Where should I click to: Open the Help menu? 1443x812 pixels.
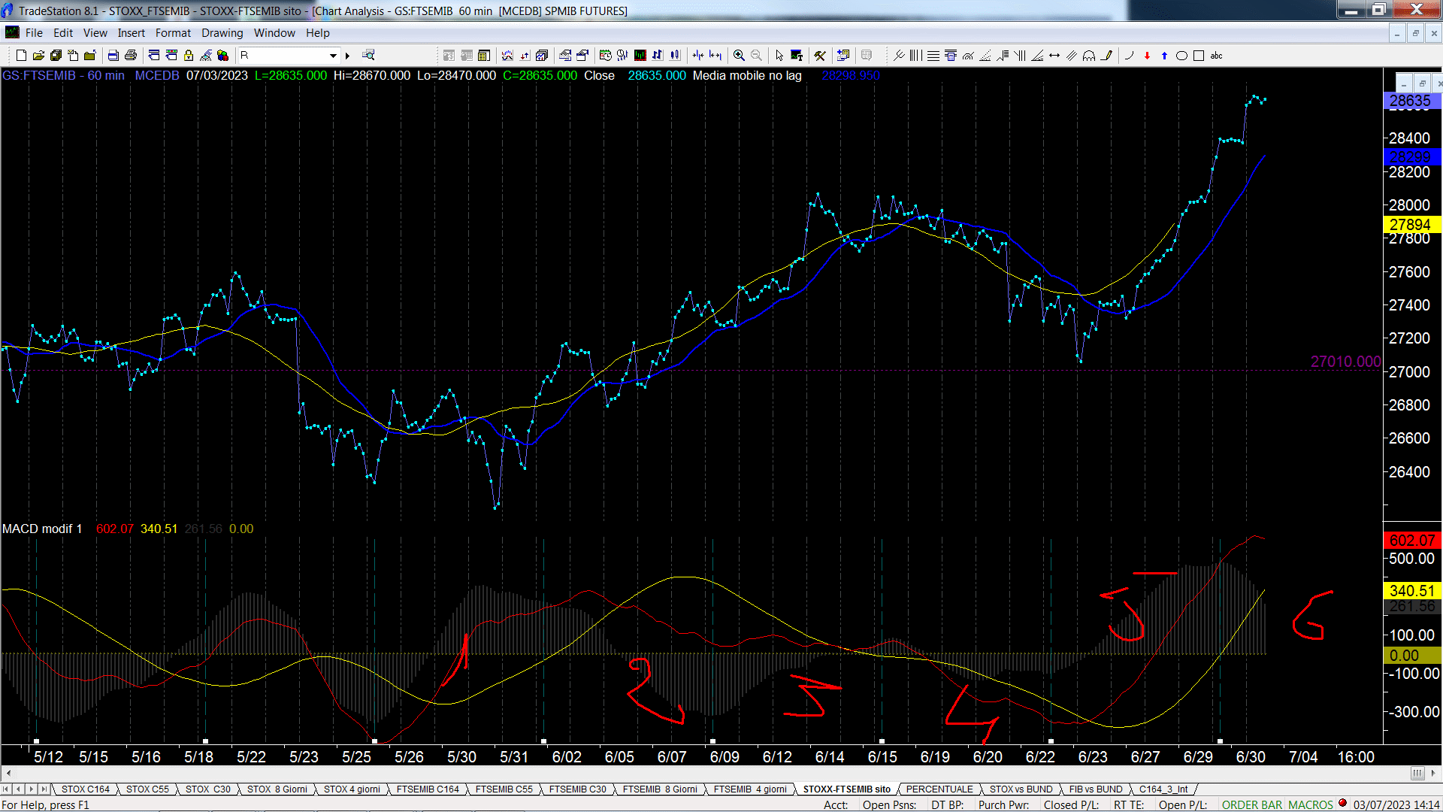pyautogui.click(x=317, y=33)
